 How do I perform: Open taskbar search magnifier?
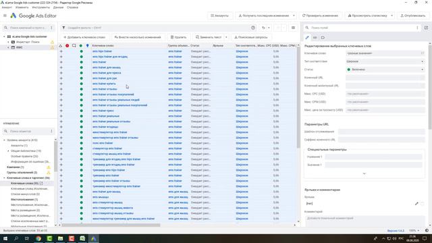16,238
